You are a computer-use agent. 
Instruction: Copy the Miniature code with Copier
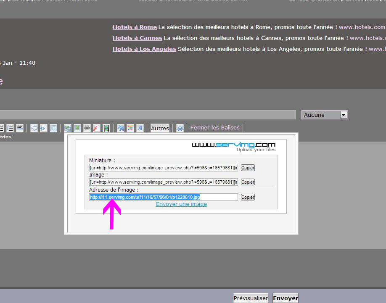pos(248,168)
